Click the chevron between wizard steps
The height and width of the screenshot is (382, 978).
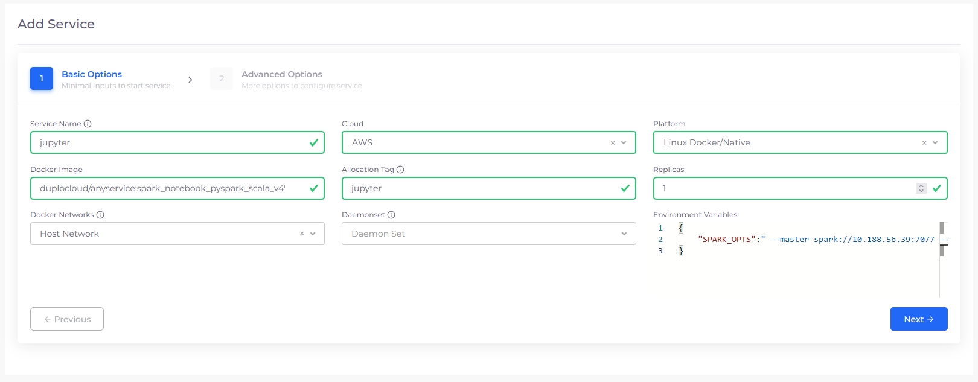[190, 80]
